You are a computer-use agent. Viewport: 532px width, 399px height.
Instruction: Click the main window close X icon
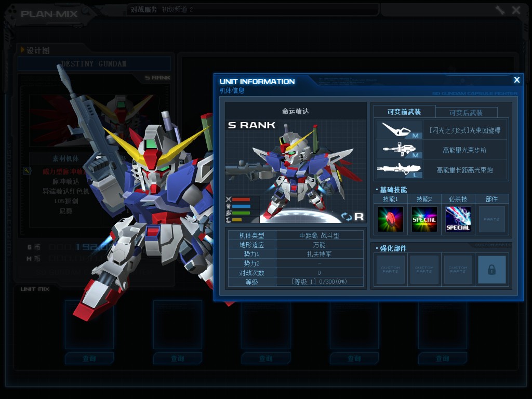(x=516, y=10)
